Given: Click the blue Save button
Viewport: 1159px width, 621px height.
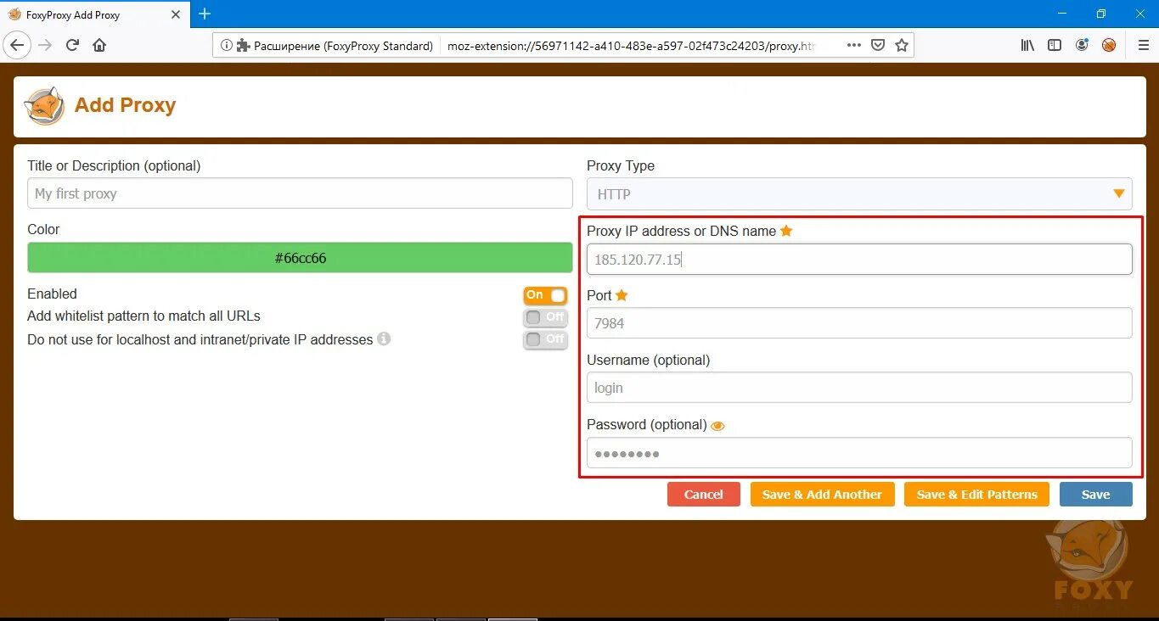Looking at the screenshot, I should [x=1096, y=495].
